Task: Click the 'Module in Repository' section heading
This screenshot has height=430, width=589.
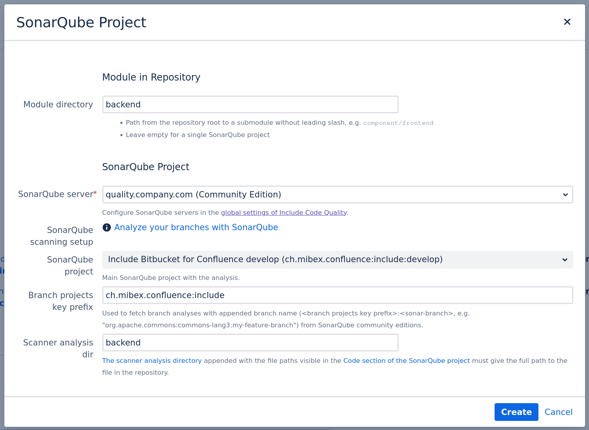Action: coord(151,77)
